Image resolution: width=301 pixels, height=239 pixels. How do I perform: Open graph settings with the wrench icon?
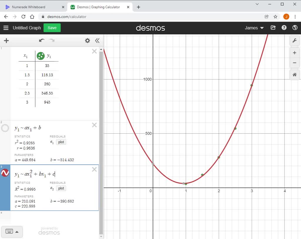coord(295,41)
